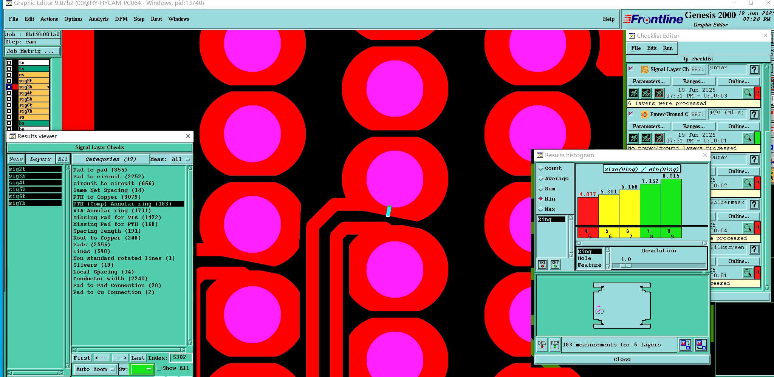The width and height of the screenshot is (774, 377).
Task: Toggle the Signal Layer Checks checkbox
Action: pos(631,68)
